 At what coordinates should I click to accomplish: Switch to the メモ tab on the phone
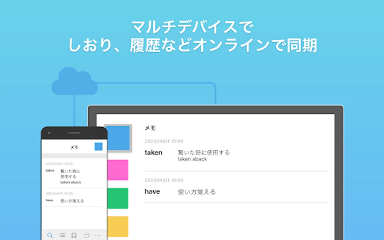pyautogui.click(x=74, y=147)
